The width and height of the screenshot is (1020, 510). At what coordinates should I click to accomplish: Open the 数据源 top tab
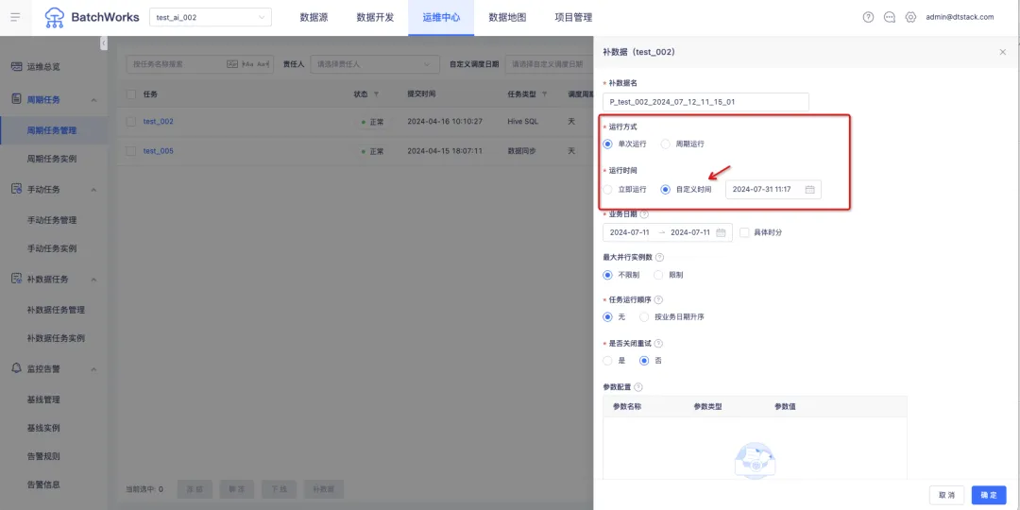pos(314,18)
